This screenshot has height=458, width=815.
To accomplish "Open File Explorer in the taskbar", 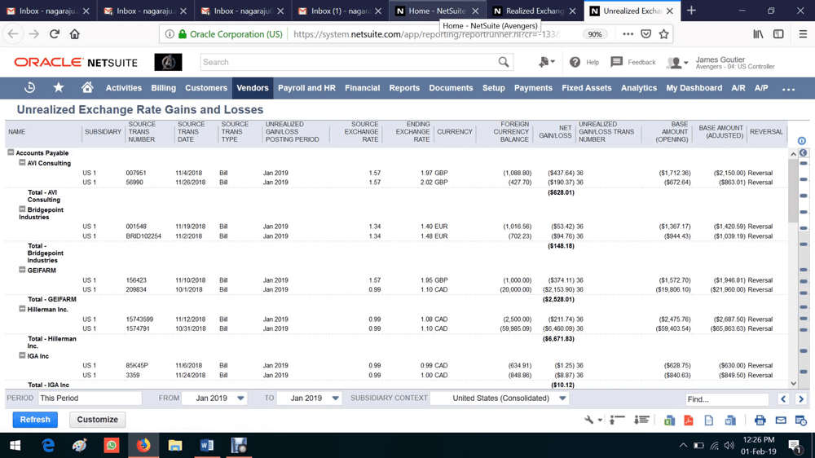I will pyautogui.click(x=175, y=446).
